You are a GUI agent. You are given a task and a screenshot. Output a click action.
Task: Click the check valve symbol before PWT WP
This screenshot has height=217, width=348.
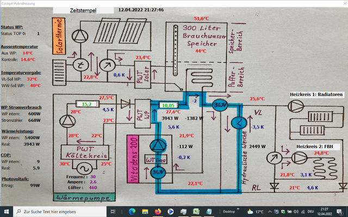click(x=126, y=104)
